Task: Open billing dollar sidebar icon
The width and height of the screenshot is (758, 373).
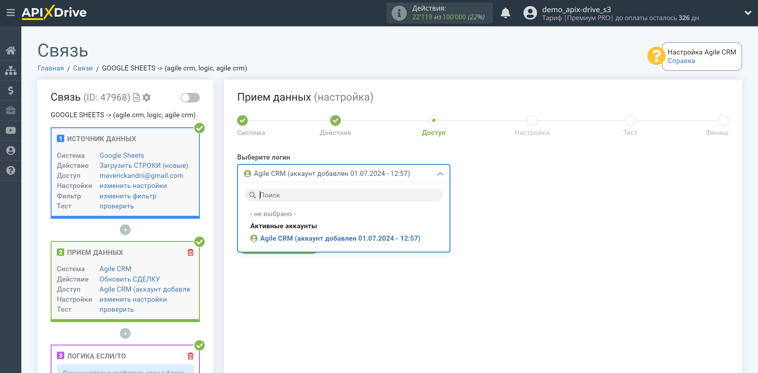Action: [11, 90]
